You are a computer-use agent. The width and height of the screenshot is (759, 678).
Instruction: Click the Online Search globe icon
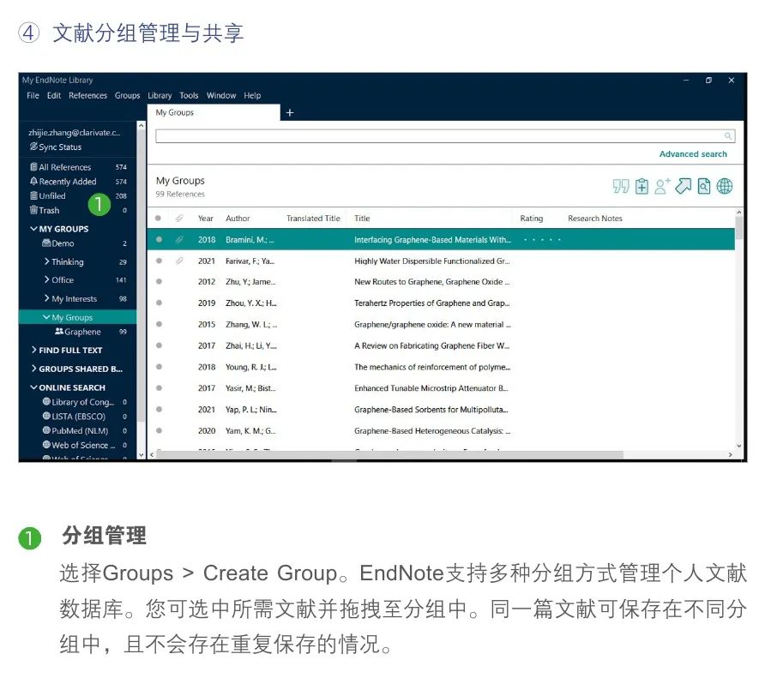click(724, 186)
